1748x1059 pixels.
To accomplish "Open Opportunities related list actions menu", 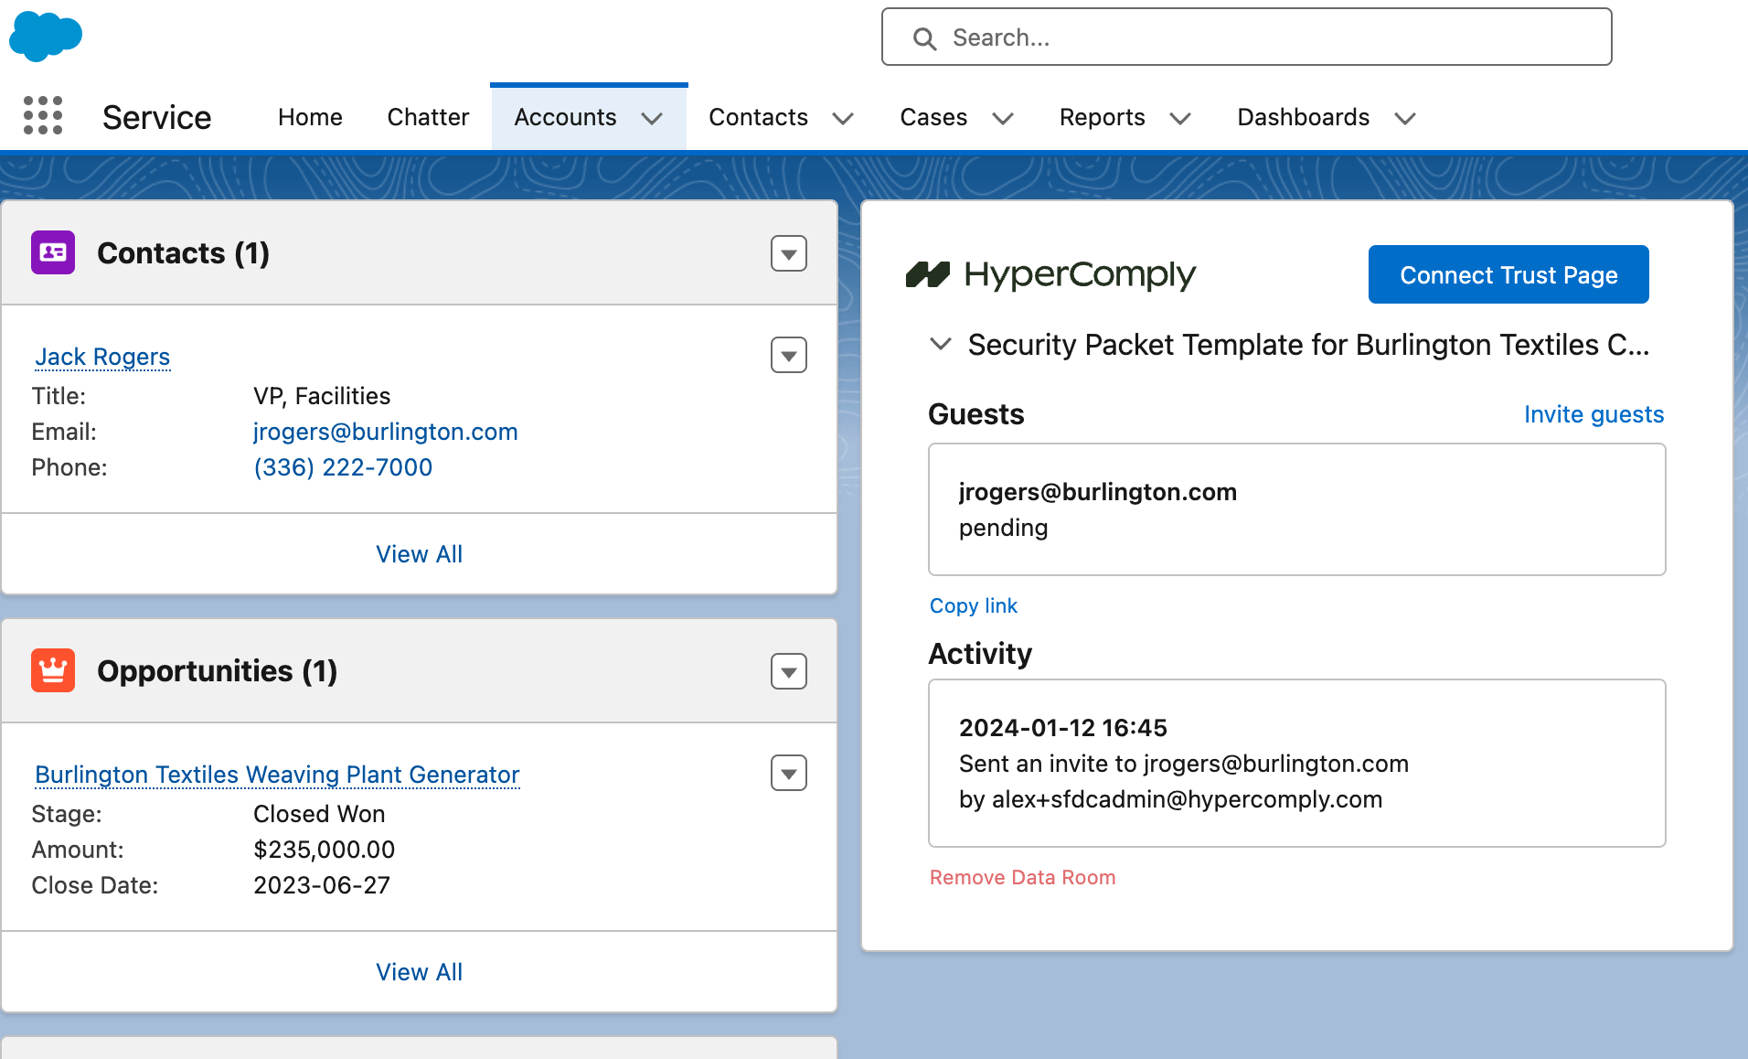I will pyautogui.click(x=788, y=671).
